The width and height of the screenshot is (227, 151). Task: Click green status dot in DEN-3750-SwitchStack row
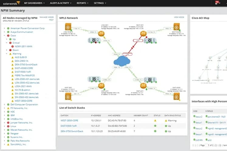pyautogui.click(x=155, y=131)
